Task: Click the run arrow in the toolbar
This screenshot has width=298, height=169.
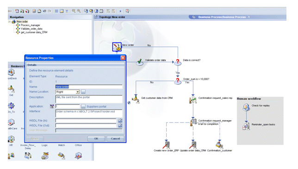Action: (120, 11)
